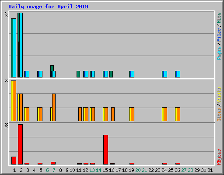Screen dimensions: 224x175
Task: Click the green Hits bar for day 11
Action: coord(78,74)
